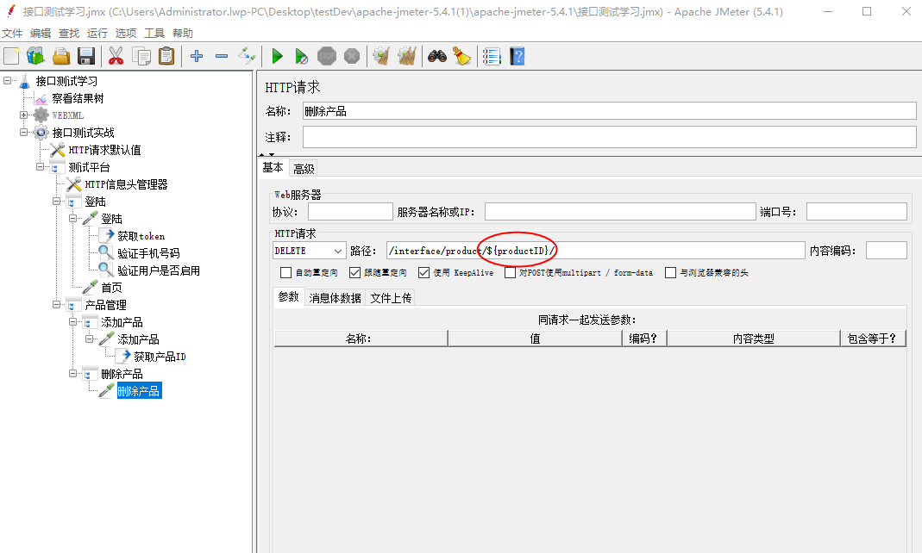Toggle 跟随重定向 checkbox
The height and width of the screenshot is (553, 922).
pos(354,272)
